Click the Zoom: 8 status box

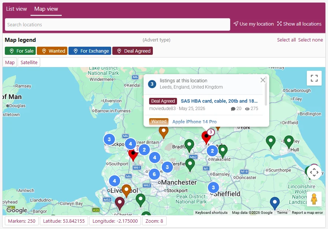[154, 221]
